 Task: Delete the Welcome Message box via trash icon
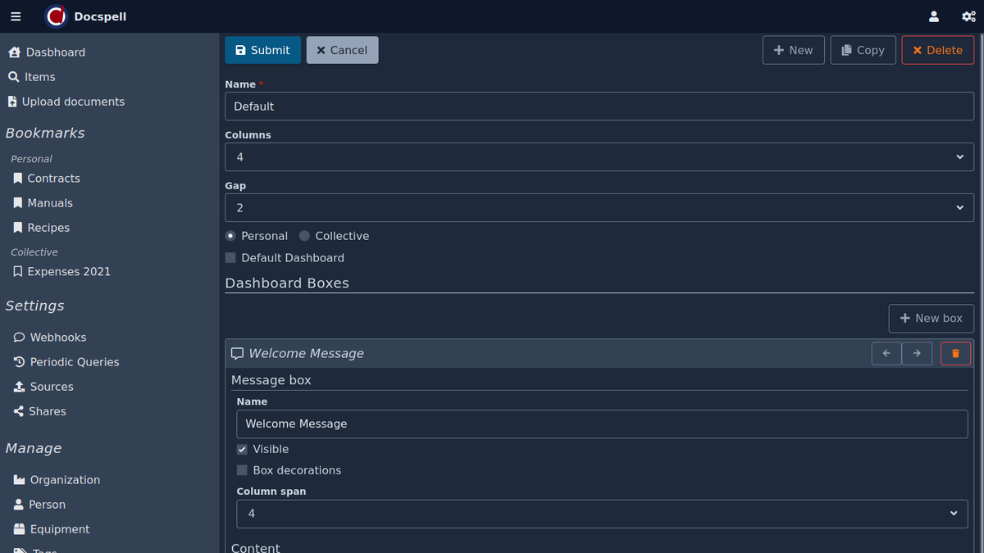pos(955,354)
